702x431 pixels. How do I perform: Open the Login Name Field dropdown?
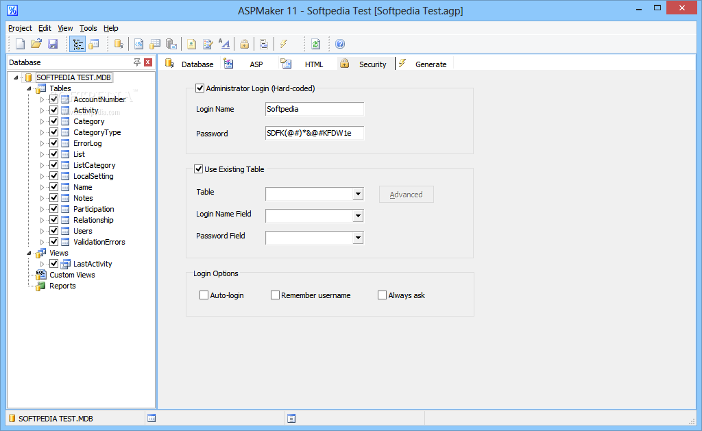click(358, 216)
